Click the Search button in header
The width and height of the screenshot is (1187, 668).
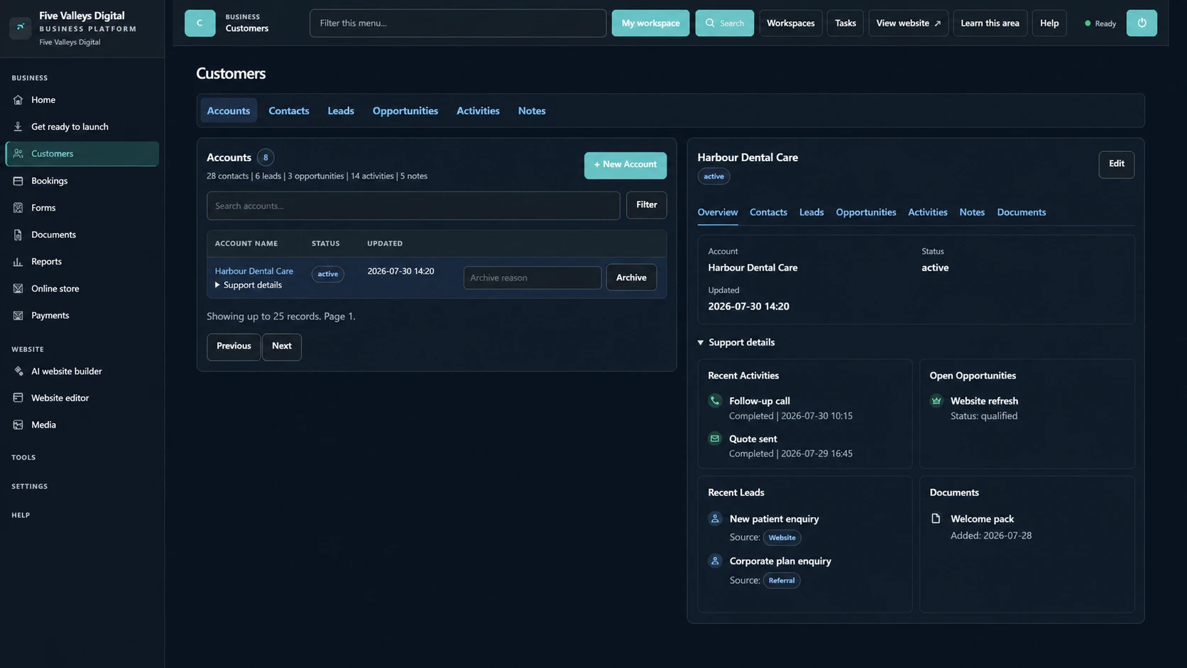(x=724, y=23)
